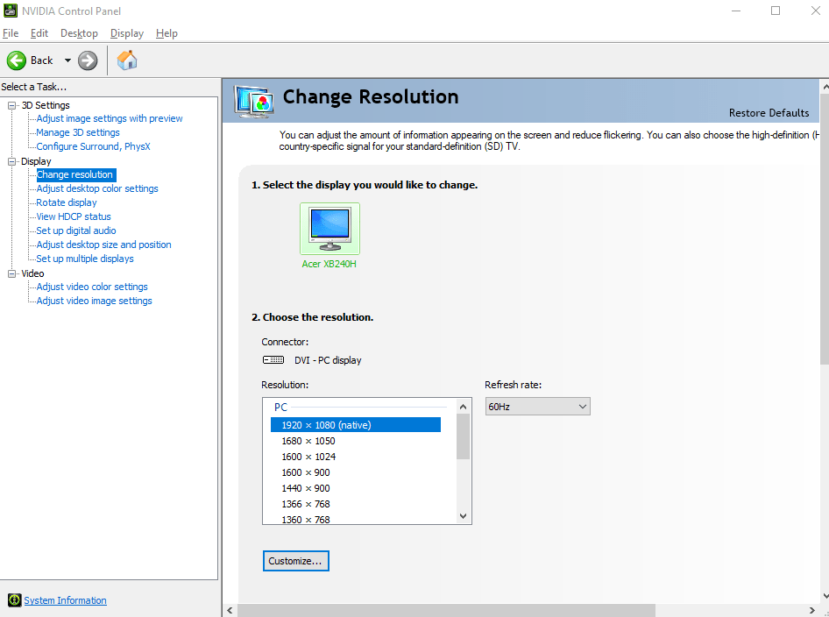The width and height of the screenshot is (829, 617).
Task: Click the Customize button
Action: [295, 560]
